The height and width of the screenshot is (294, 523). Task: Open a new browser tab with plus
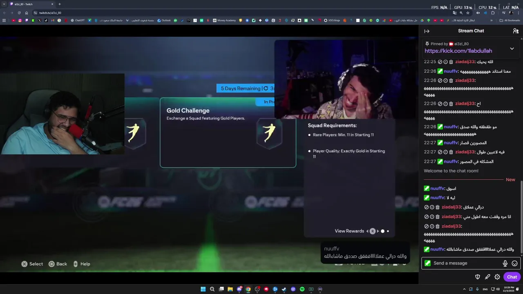(x=60, y=4)
